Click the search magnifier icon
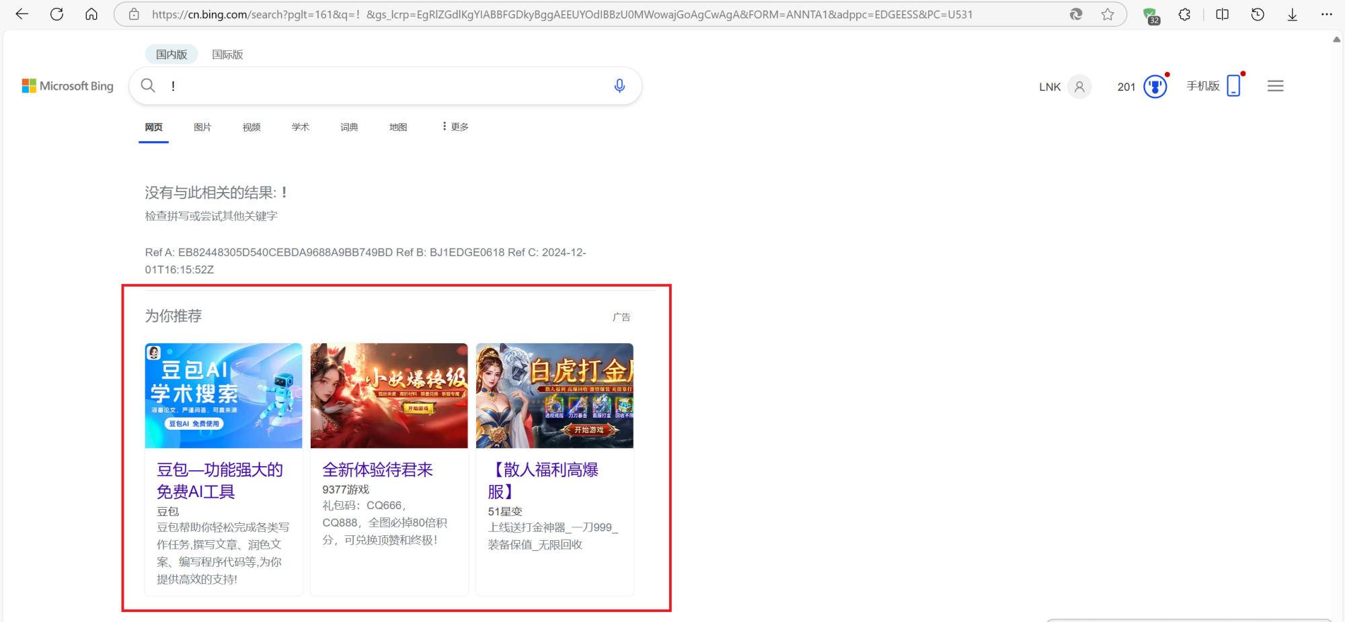 point(148,85)
